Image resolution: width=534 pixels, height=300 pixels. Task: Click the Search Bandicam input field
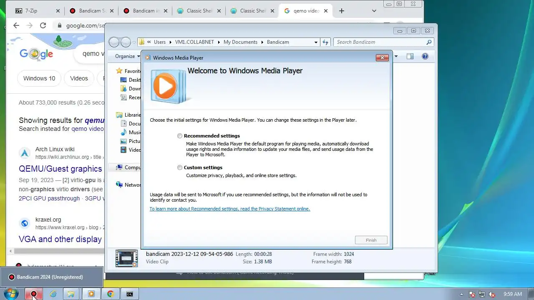click(x=380, y=42)
